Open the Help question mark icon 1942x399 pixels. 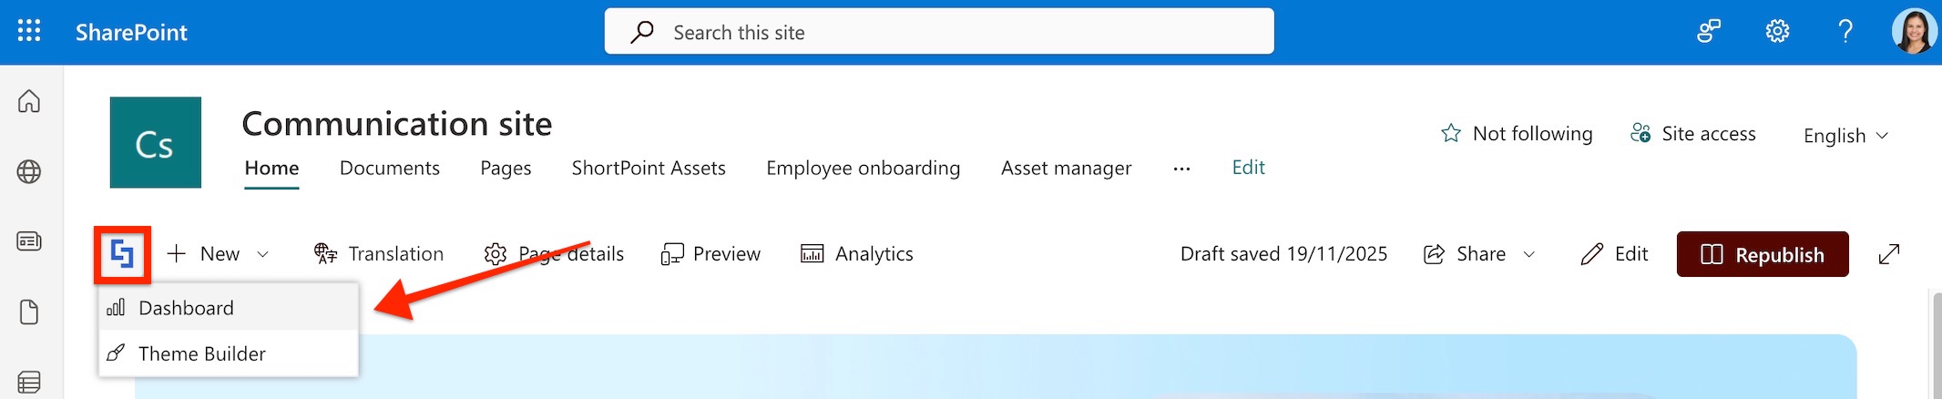(1845, 32)
